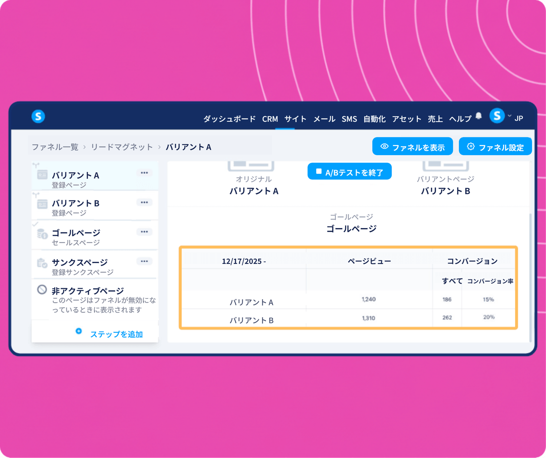Screen dimensions: 546x458
Task: Open the 売上 menu
Action: pyautogui.click(x=435, y=119)
